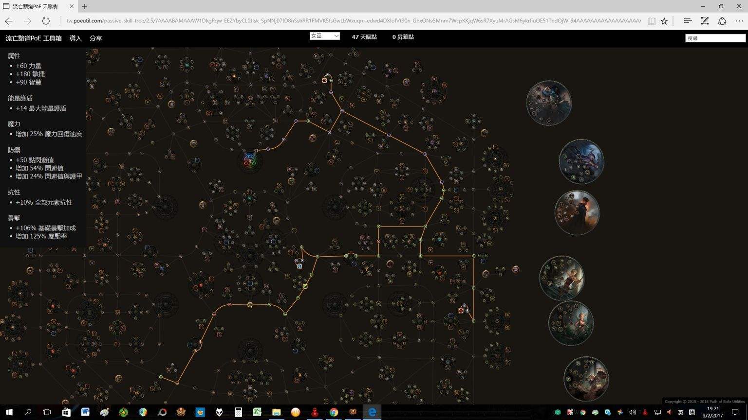Click the +14 最大能量護盾 stat
This screenshot has height=420, width=748.
click(x=41, y=108)
